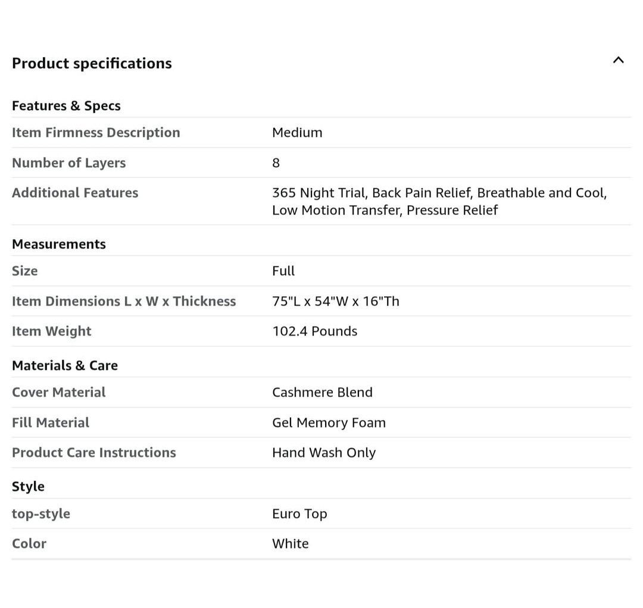Click the Product specifications heading

click(x=92, y=63)
